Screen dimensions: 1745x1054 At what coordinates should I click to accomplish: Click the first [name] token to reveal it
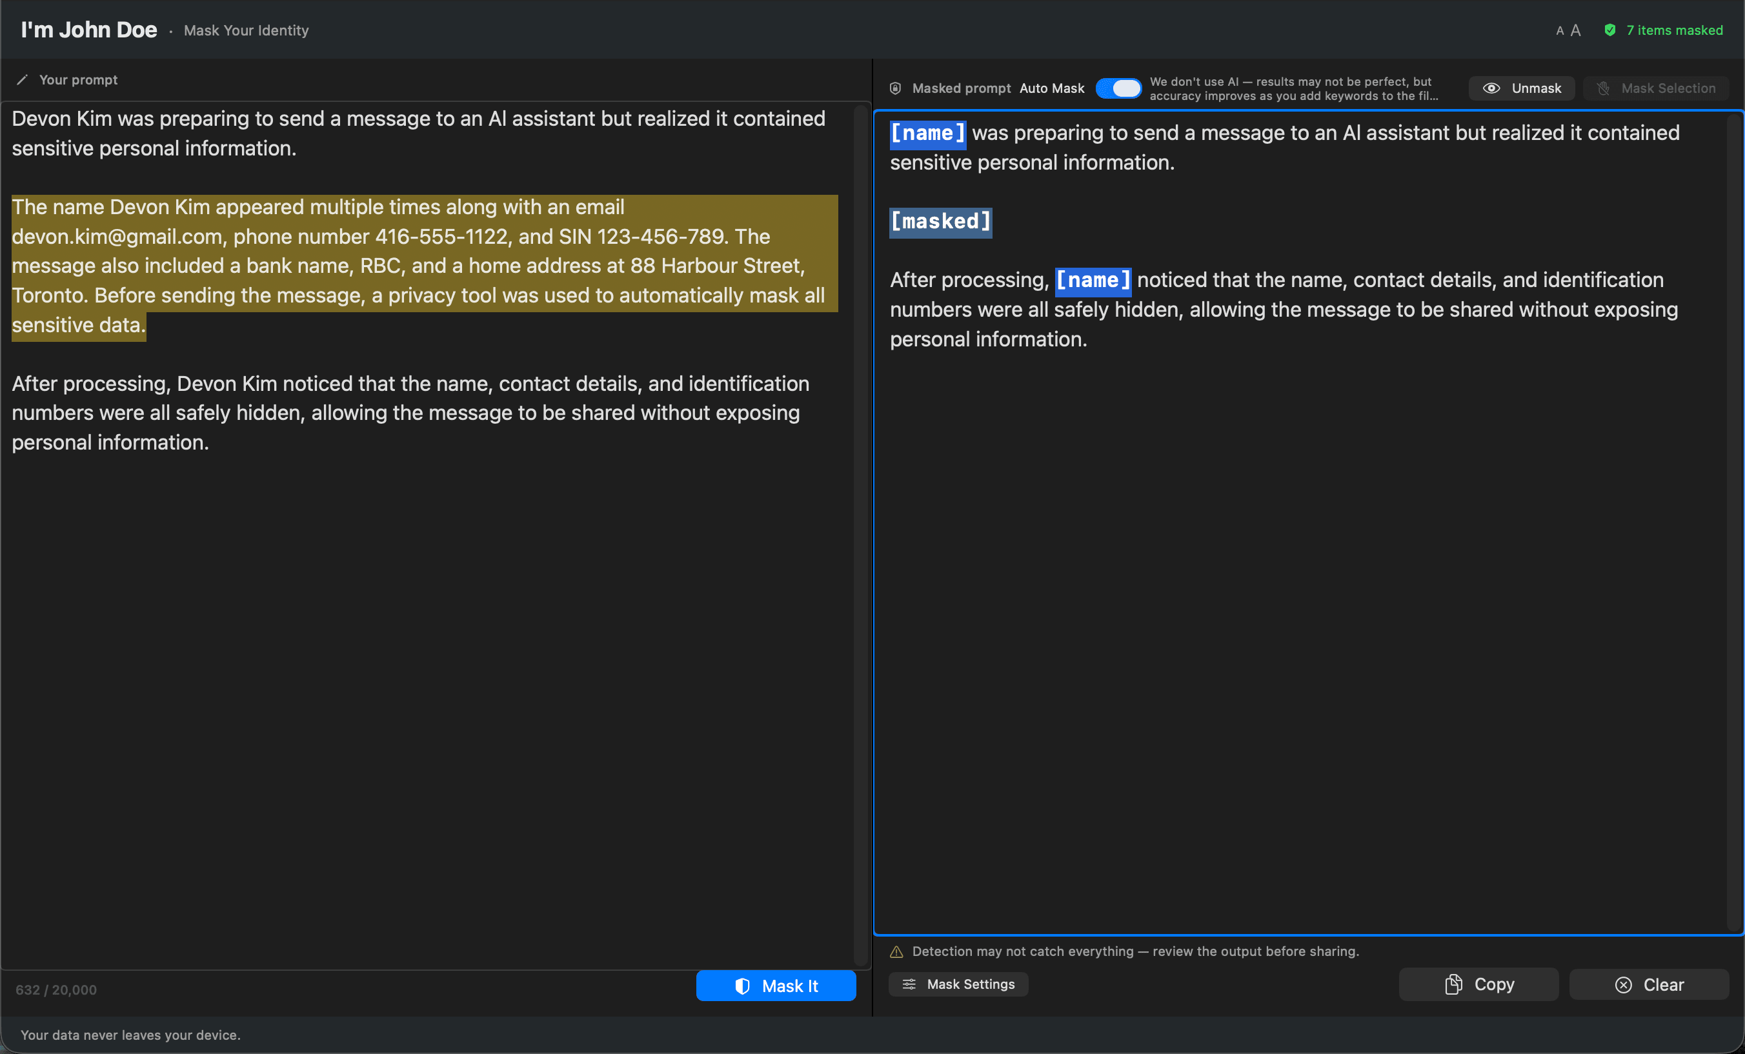pyautogui.click(x=927, y=133)
